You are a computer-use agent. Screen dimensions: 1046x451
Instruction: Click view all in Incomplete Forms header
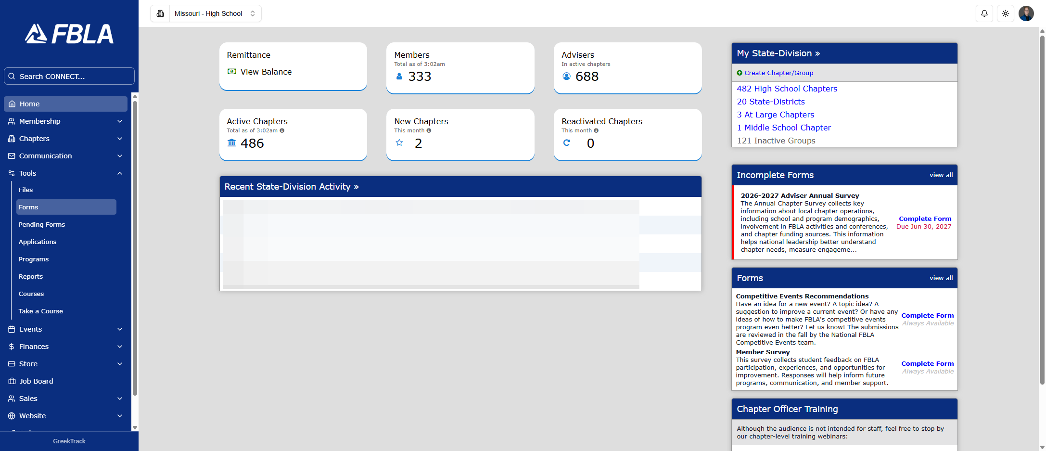pos(941,175)
